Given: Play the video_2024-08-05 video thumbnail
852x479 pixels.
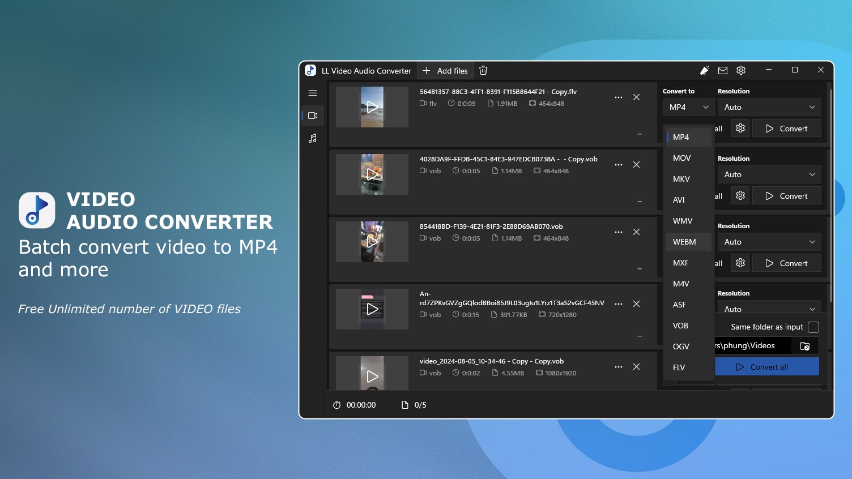Looking at the screenshot, I should coord(372,374).
